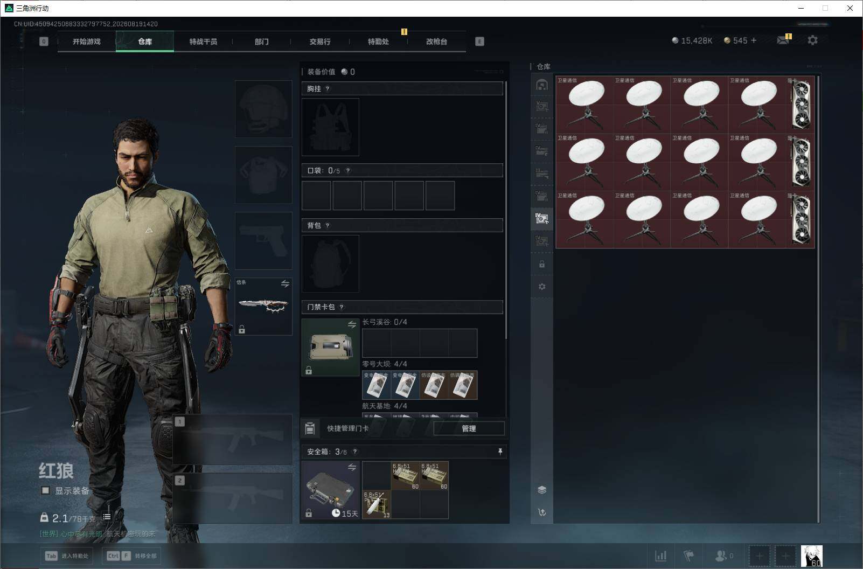Viewport: 863px width, 569px height.
Task: Click the quick key card management icon
Action: (310, 428)
